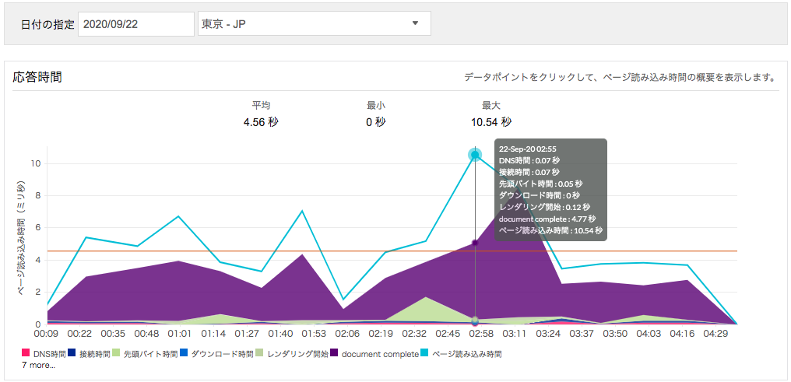Image resolution: width=791 pixels, height=382 pixels.
Task: Click the page load line peak near 01:53
Action: (x=301, y=211)
